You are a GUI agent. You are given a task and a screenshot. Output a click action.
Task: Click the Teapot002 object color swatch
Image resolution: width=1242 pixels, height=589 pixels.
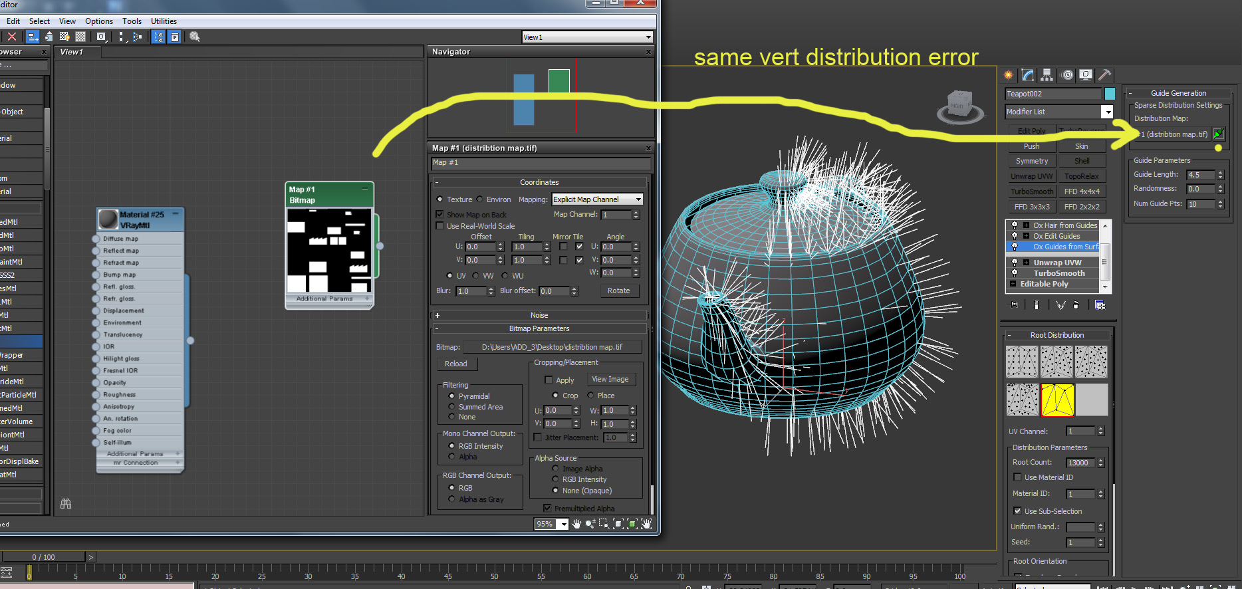point(1110,94)
